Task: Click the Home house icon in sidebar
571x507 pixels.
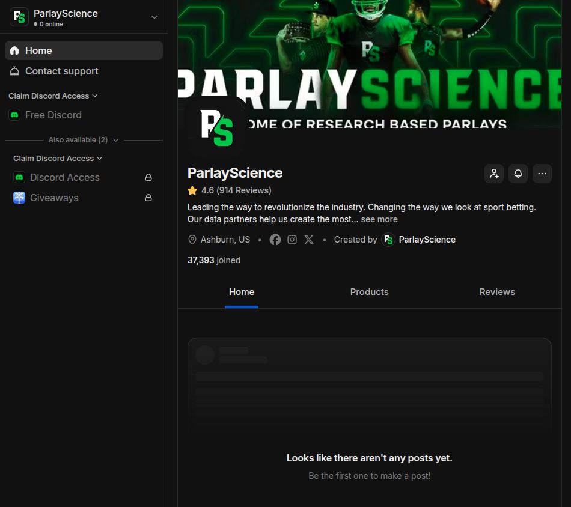Action: pos(14,50)
